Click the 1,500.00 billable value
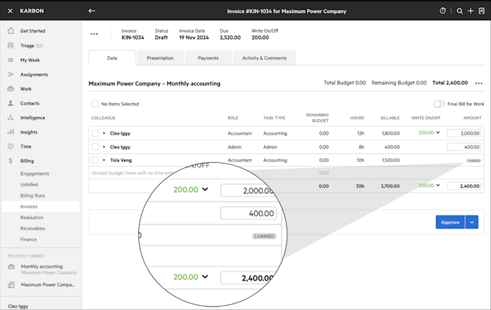Screen dimensions: 491x310 click(390, 160)
